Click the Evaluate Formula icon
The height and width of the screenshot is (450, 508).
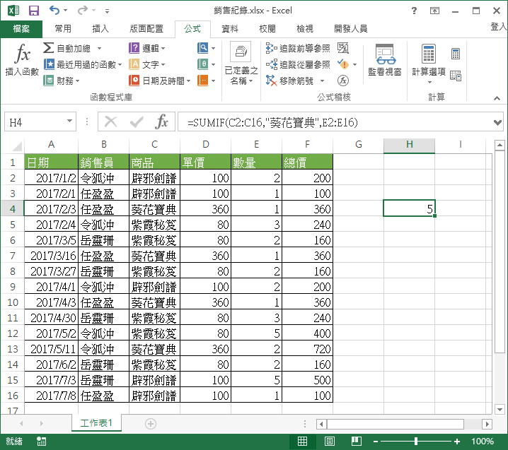342,81
